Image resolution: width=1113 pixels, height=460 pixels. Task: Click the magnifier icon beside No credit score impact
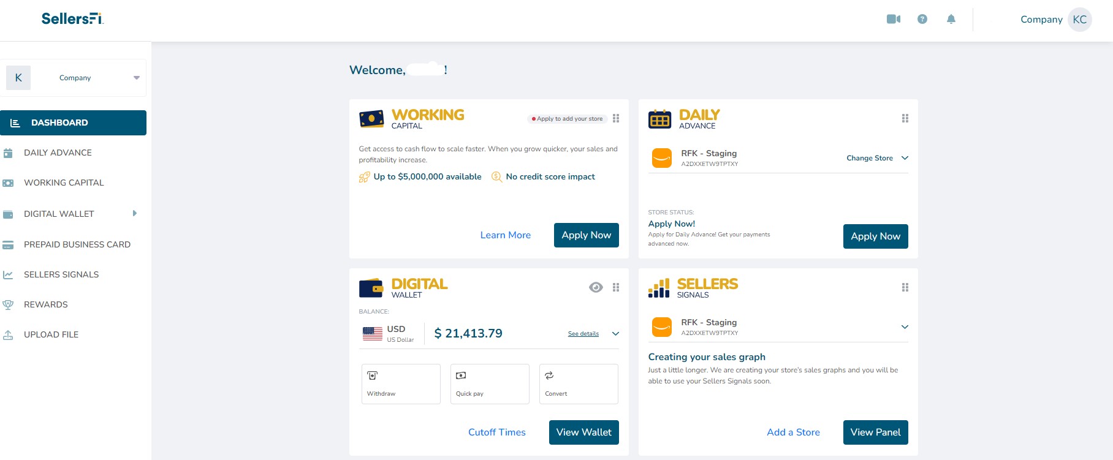496,177
